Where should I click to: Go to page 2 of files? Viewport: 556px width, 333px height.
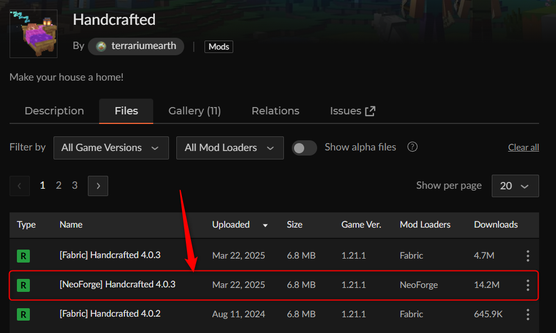(59, 185)
